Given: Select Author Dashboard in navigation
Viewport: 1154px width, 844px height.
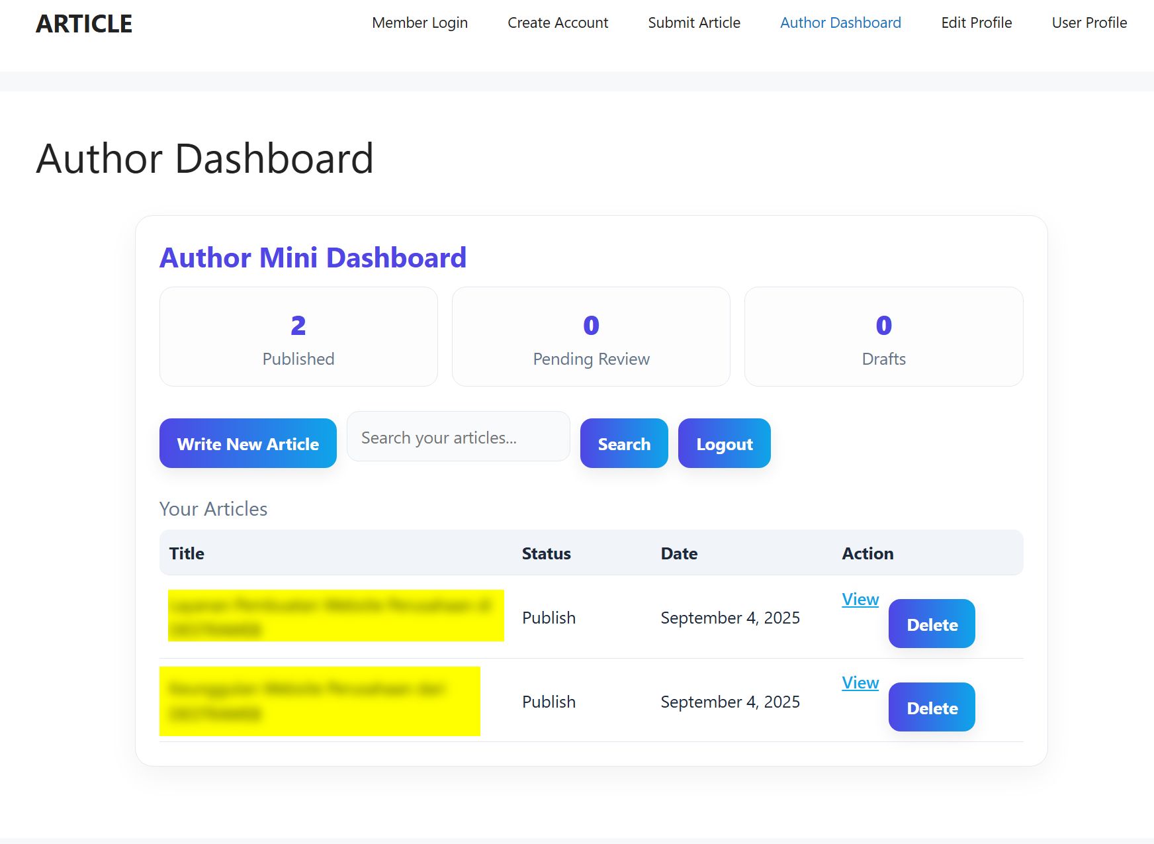Looking at the screenshot, I should click(x=840, y=23).
